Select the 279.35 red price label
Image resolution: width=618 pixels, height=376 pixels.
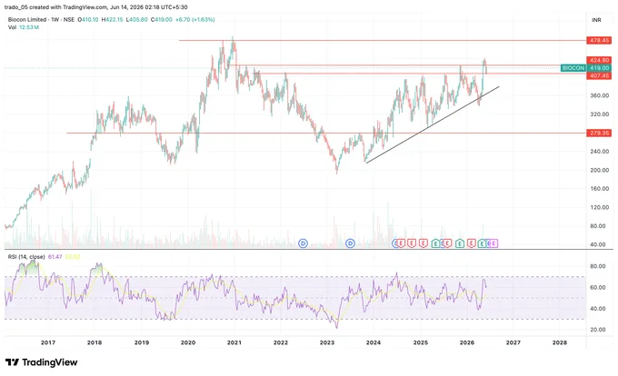pos(599,134)
